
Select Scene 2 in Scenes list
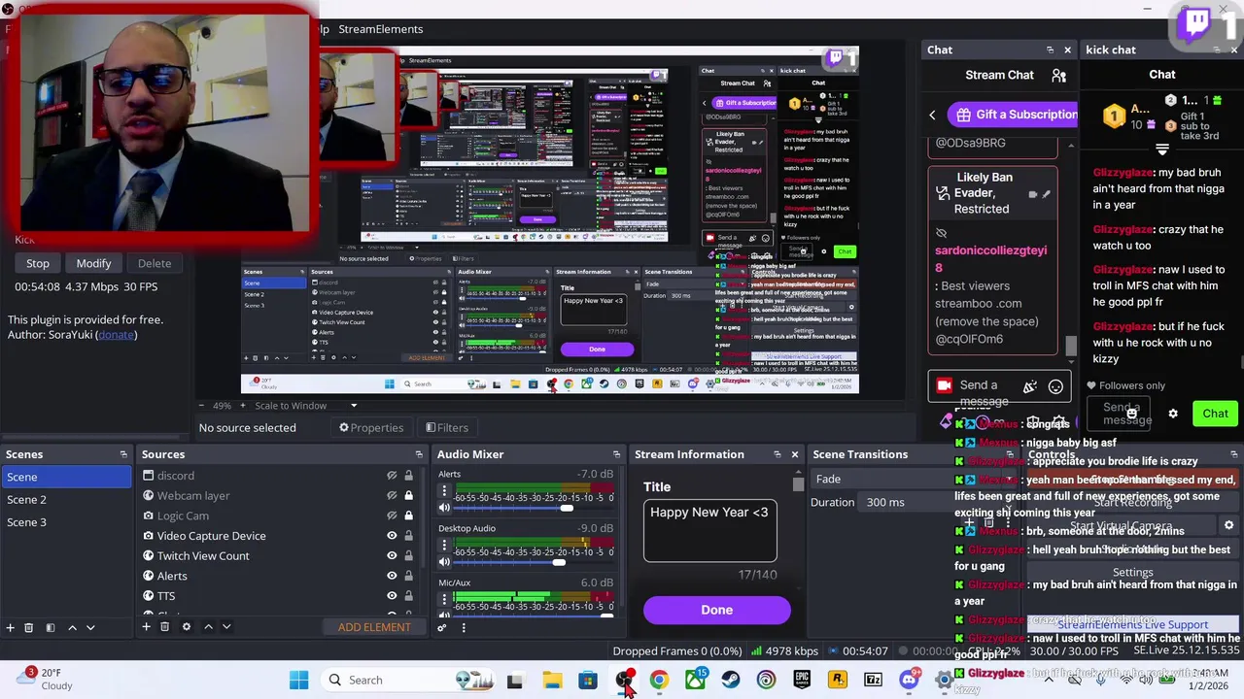pyautogui.click(x=66, y=500)
